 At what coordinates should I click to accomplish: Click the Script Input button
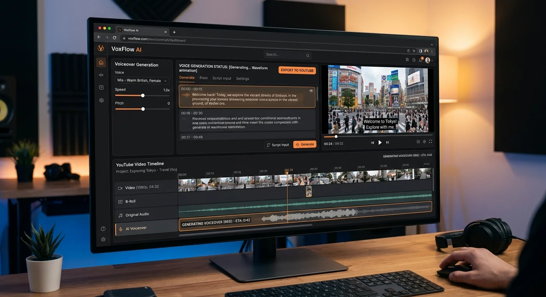click(x=278, y=145)
